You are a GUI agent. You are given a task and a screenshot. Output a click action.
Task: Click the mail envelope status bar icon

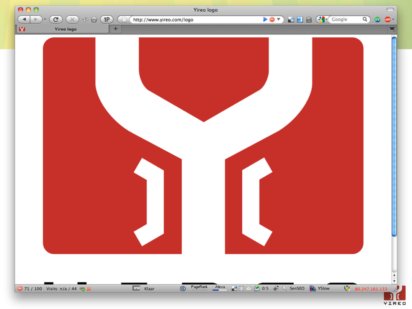(248, 289)
